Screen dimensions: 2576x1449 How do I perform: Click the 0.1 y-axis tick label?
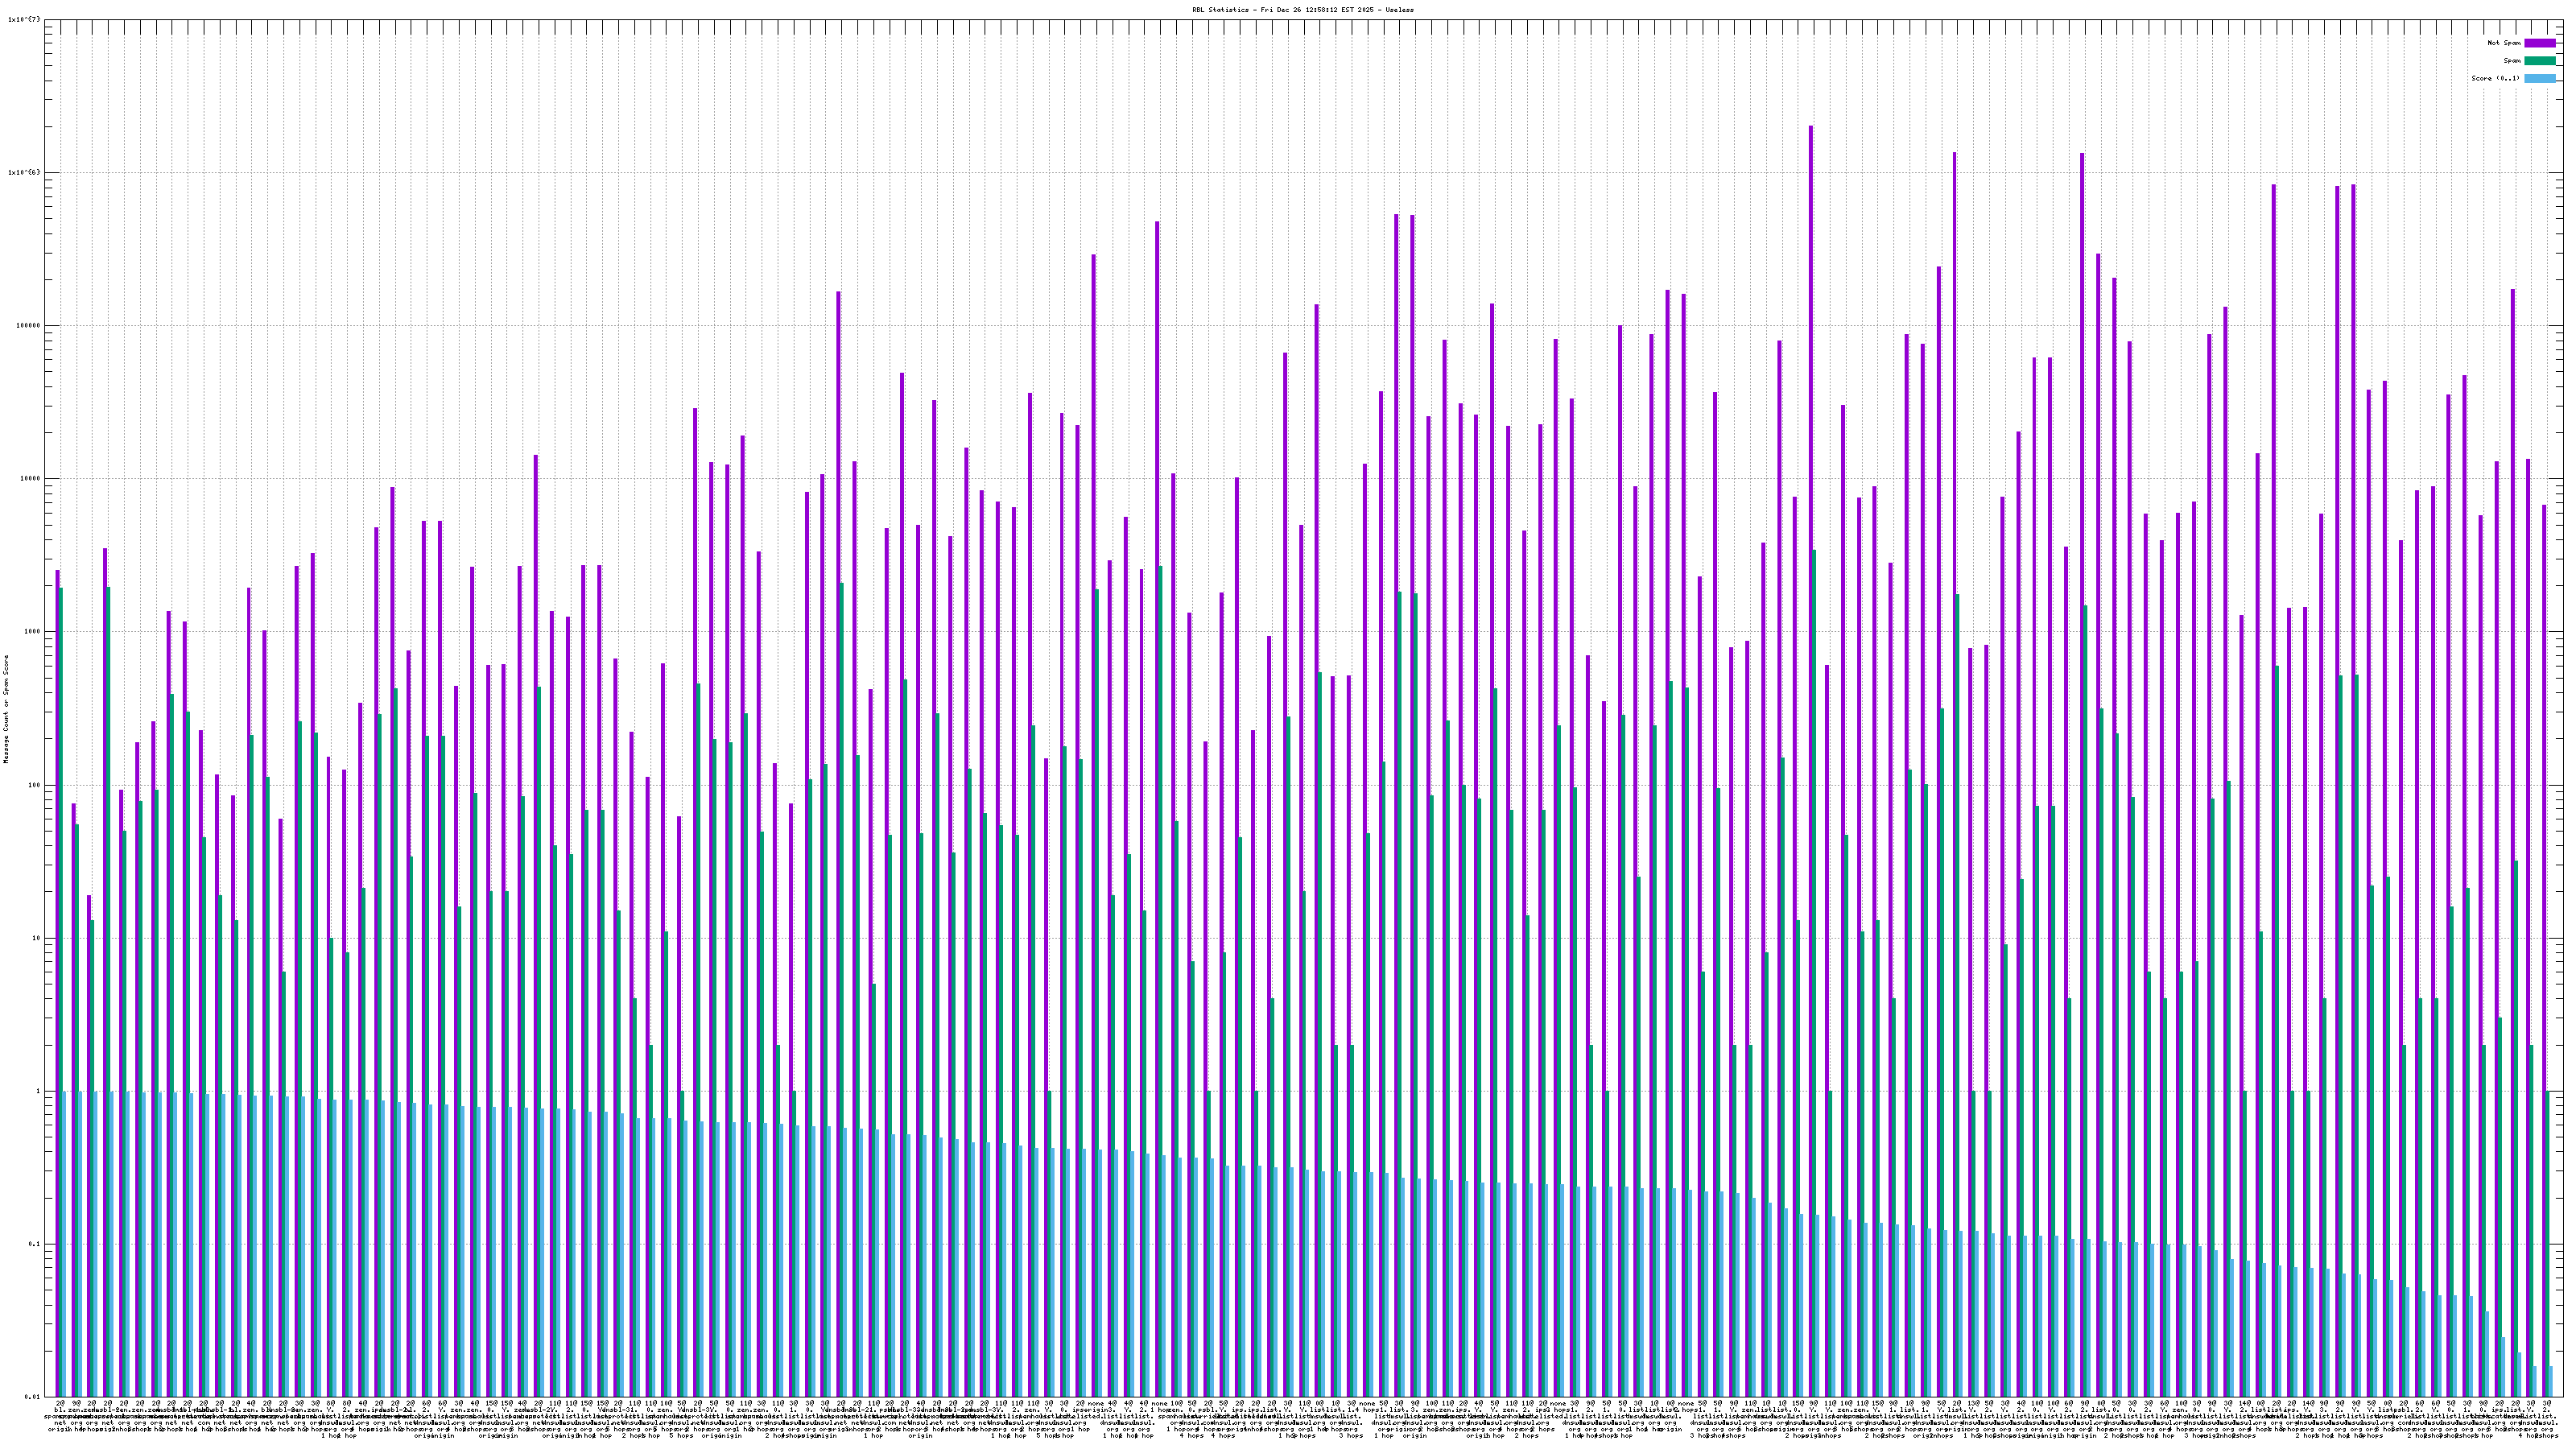35,1245
